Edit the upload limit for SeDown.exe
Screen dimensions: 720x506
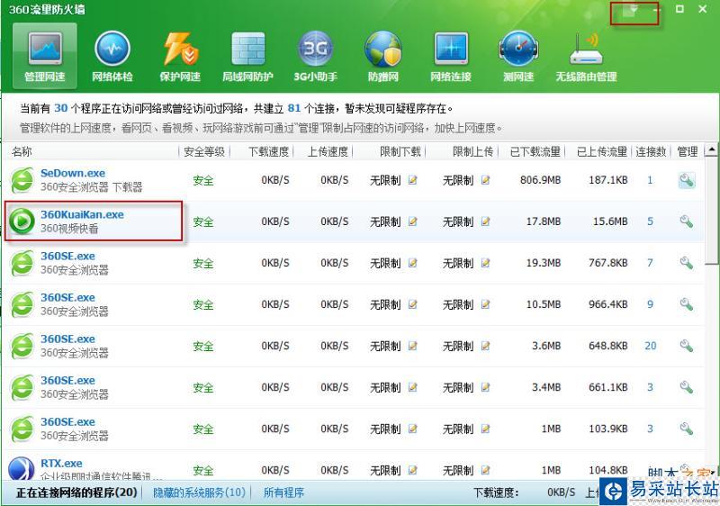(x=485, y=180)
